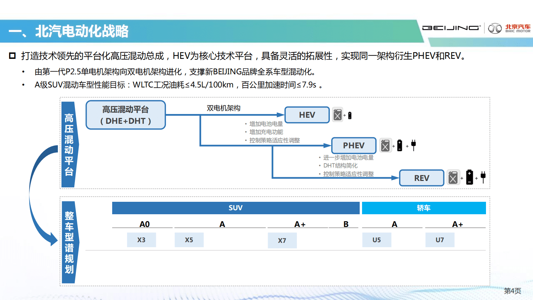Click the bullet line about WLTC工况油耗
Screen dimensions: 533x300
click(179, 85)
